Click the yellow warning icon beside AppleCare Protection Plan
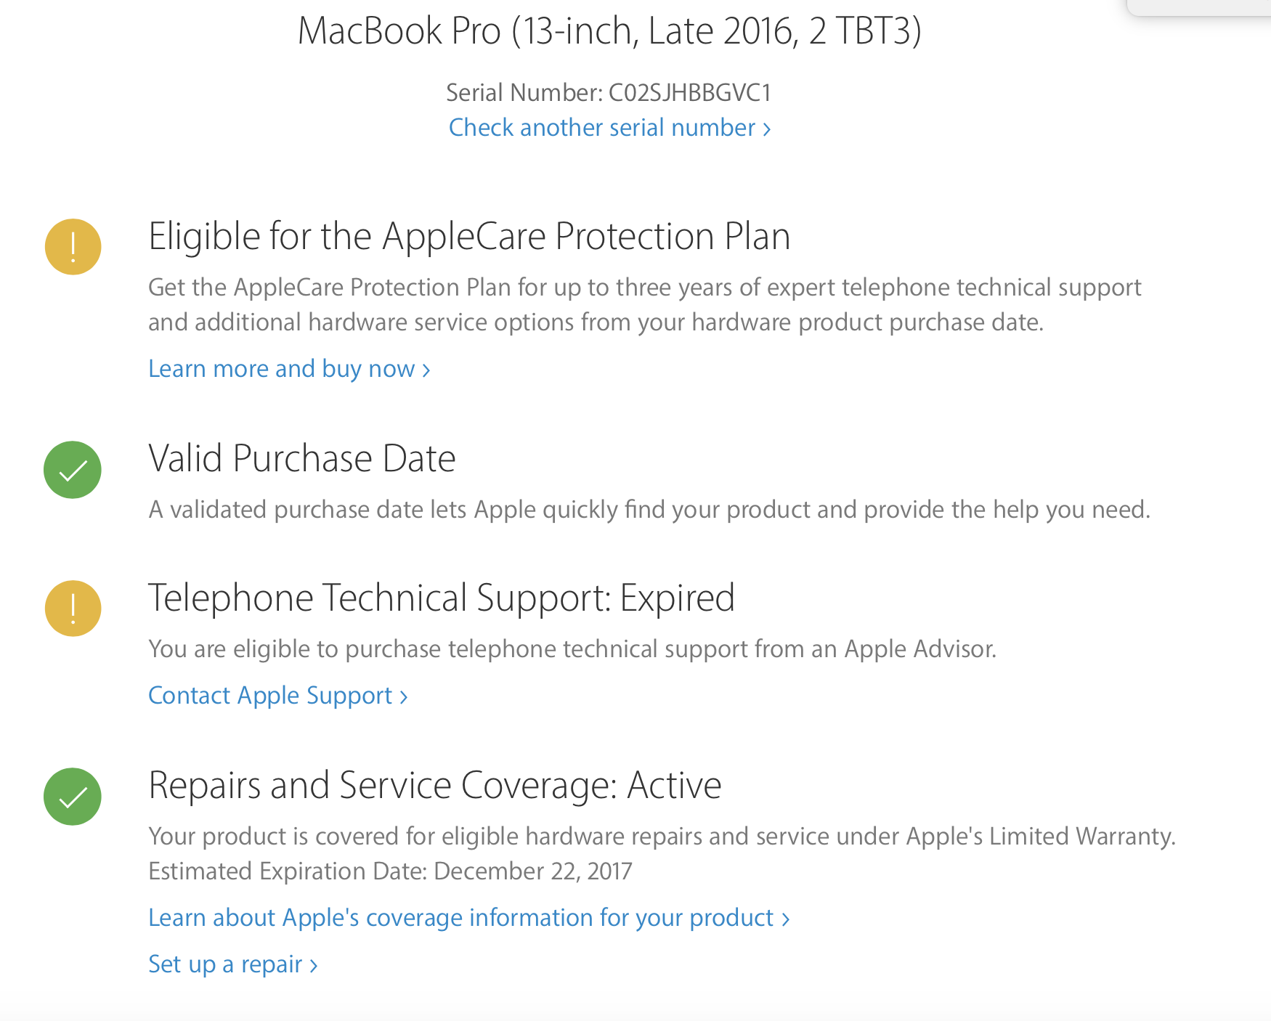Viewport: 1271px width, 1021px height. click(73, 247)
